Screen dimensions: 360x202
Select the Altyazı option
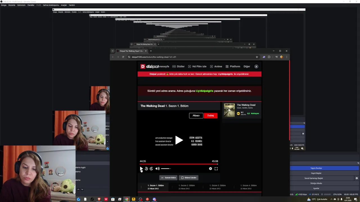click(x=196, y=116)
